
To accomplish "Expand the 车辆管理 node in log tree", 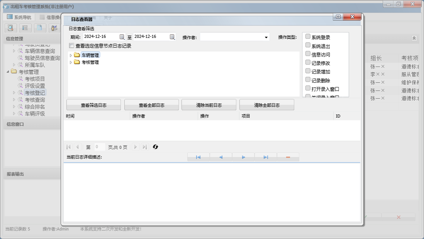I will coord(71,55).
